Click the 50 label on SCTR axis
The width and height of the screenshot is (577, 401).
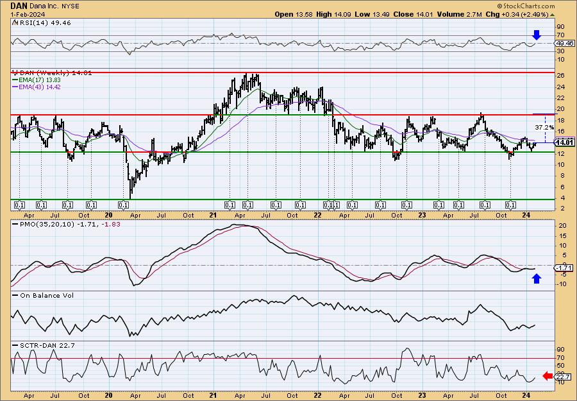(561, 366)
